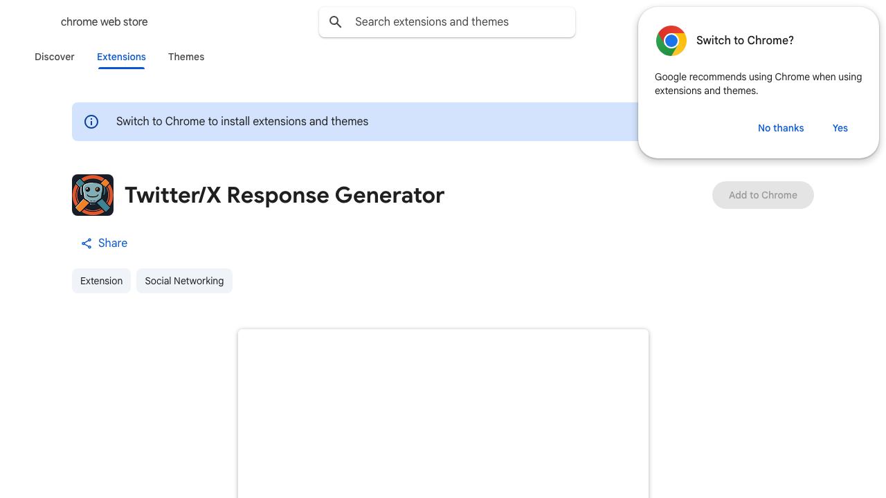This screenshot has width=886, height=498.
Task: Select the Extension category chip
Action: (x=101, y=281)
